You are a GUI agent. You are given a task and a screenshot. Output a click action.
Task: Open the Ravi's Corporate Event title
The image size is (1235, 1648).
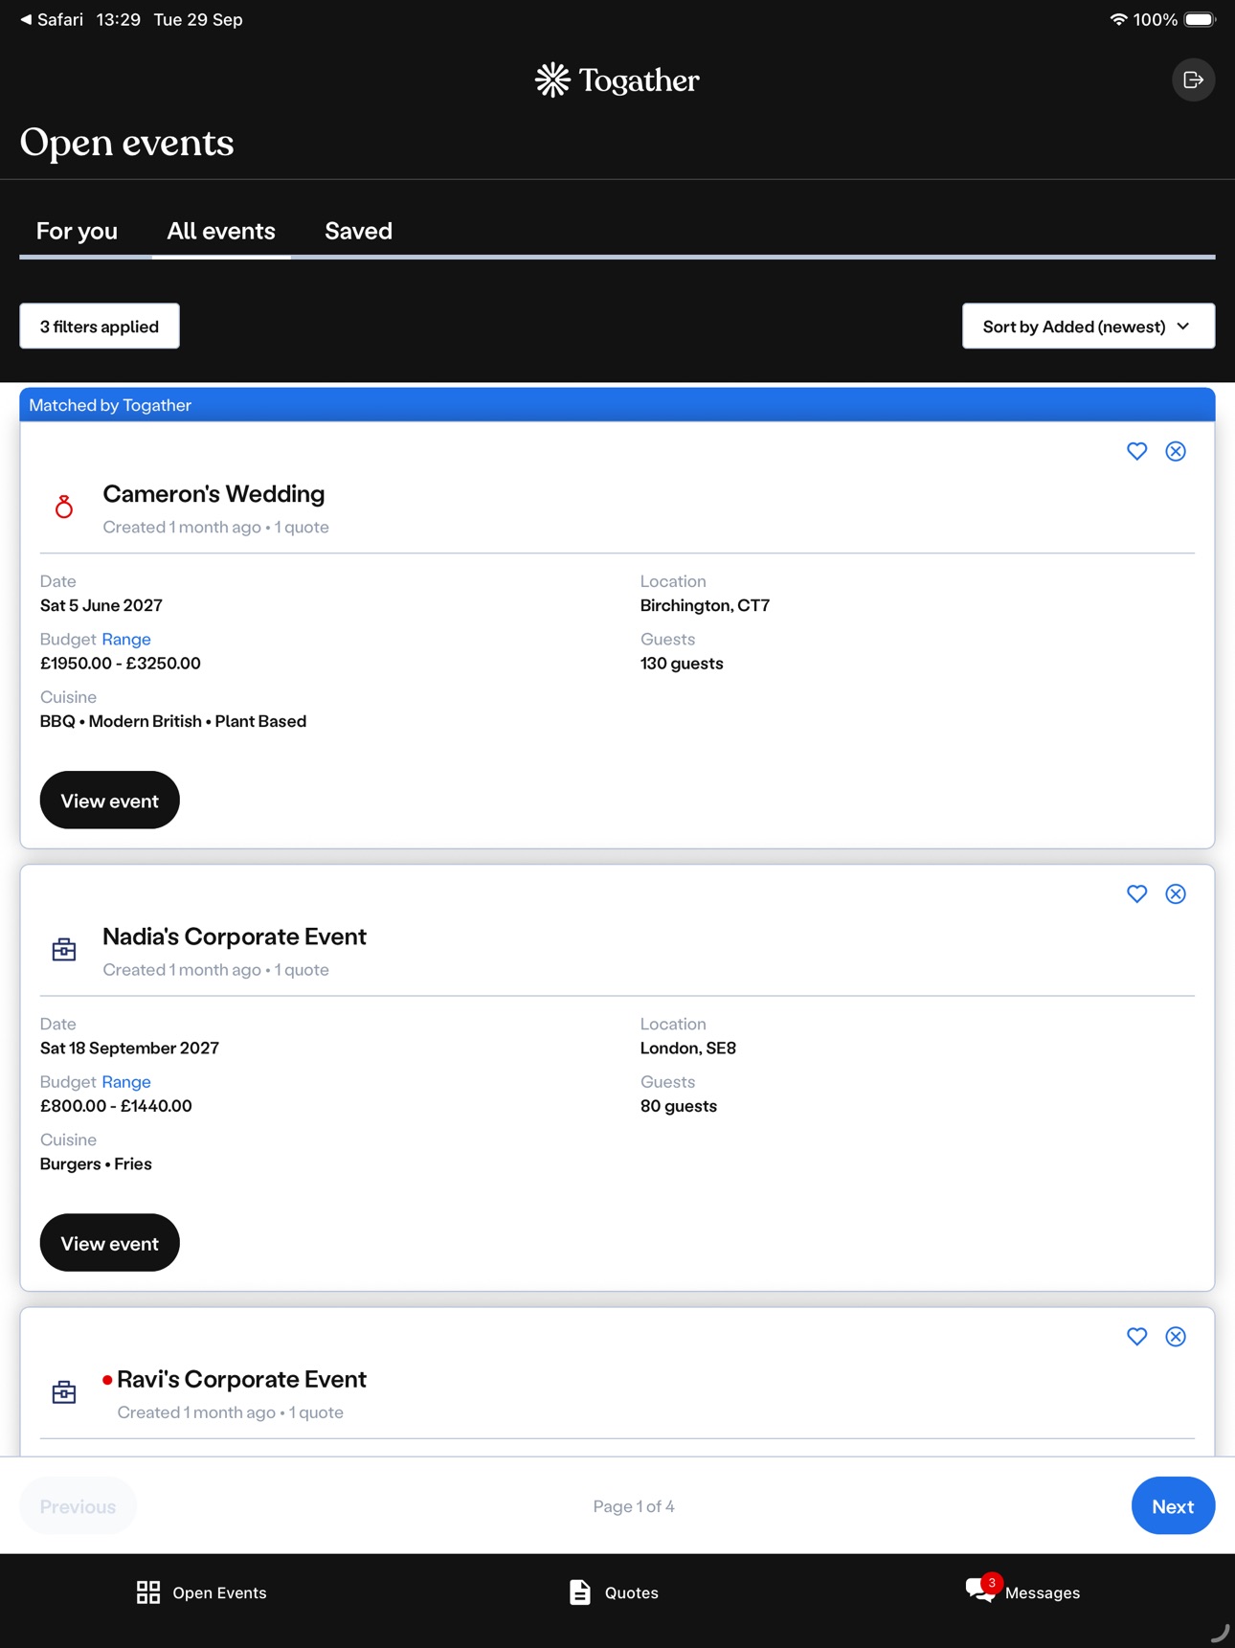click(241, 1379)
